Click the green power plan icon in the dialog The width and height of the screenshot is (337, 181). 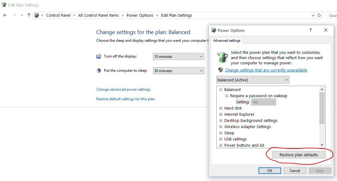(x=222, y=57)
